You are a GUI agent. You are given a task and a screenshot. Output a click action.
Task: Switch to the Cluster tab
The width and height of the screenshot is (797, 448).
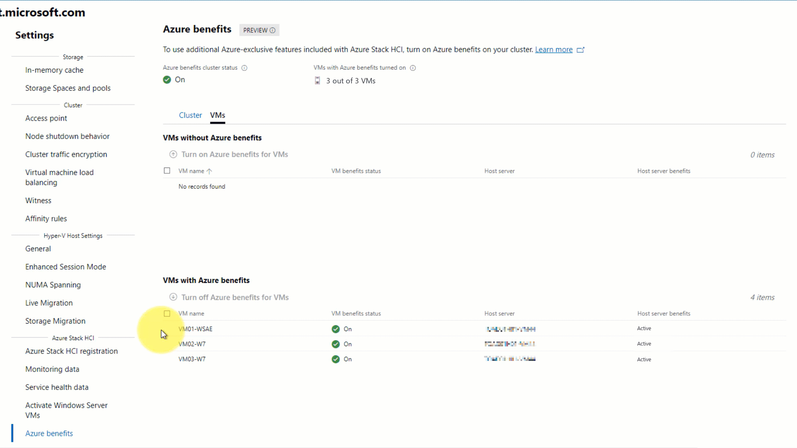[x=191, y=115]
